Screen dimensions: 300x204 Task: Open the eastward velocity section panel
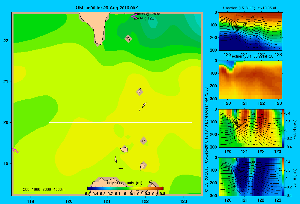250,177
